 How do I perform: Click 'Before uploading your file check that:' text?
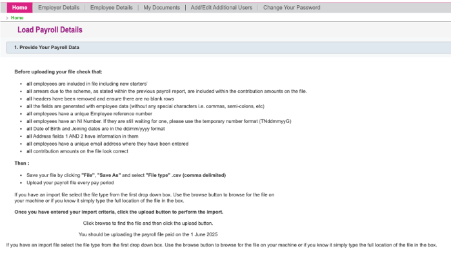[58, 71]
